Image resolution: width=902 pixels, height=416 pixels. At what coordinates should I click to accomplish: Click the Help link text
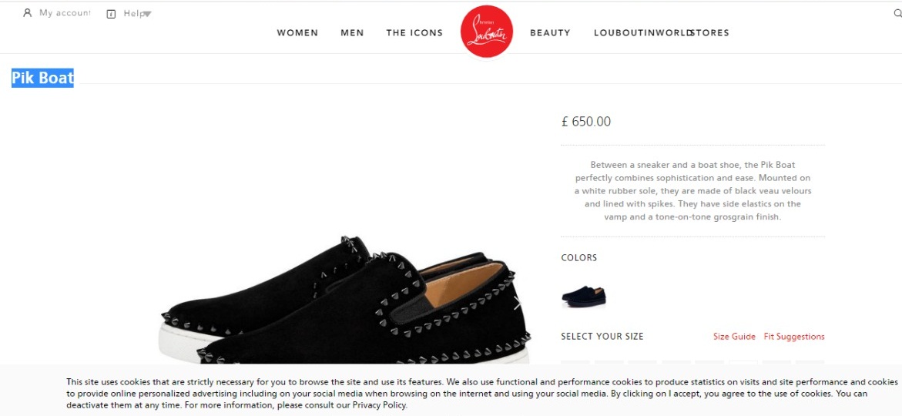point(133,13)
